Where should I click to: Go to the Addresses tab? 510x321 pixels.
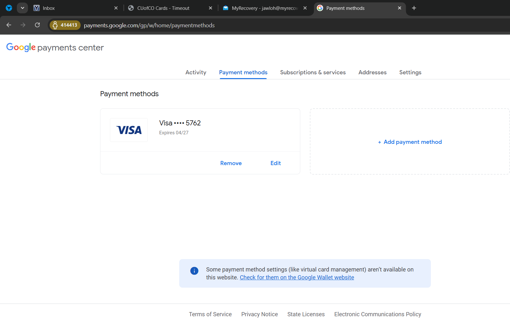(x=372, y=72)
